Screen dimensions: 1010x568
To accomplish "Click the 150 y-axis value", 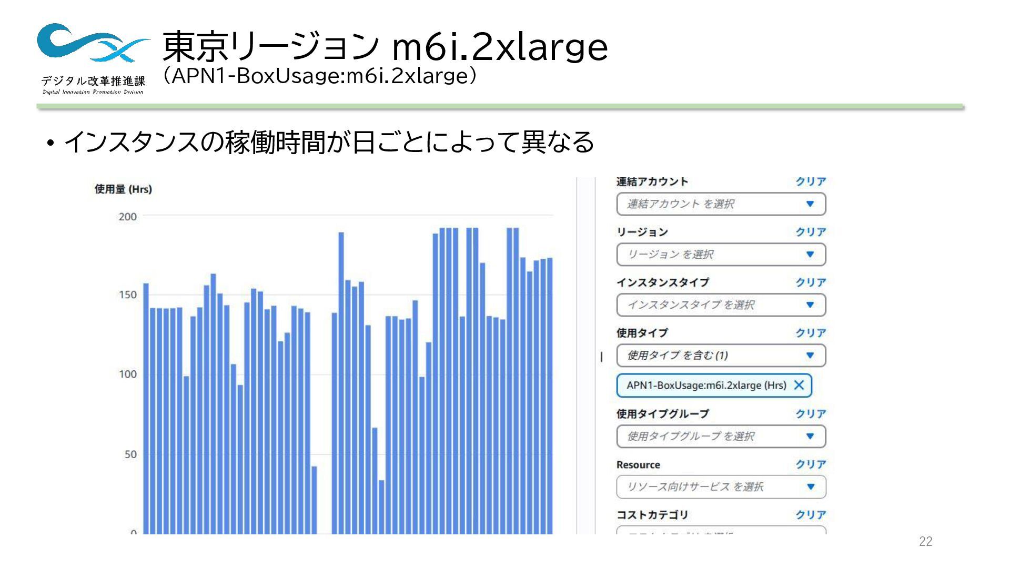I will point(127,295).
